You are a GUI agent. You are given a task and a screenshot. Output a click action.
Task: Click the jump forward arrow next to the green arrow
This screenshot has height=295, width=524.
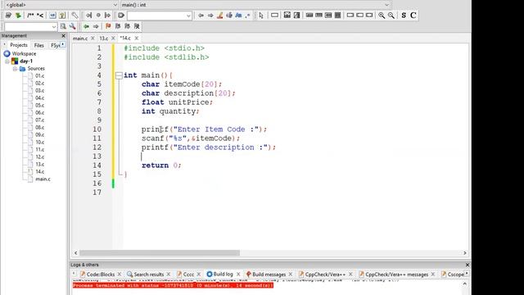click(96, 26)
